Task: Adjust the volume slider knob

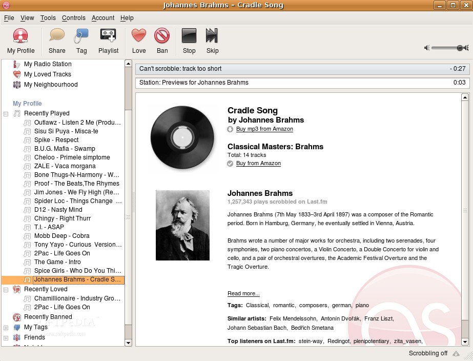Action: [x=460, y=48]
